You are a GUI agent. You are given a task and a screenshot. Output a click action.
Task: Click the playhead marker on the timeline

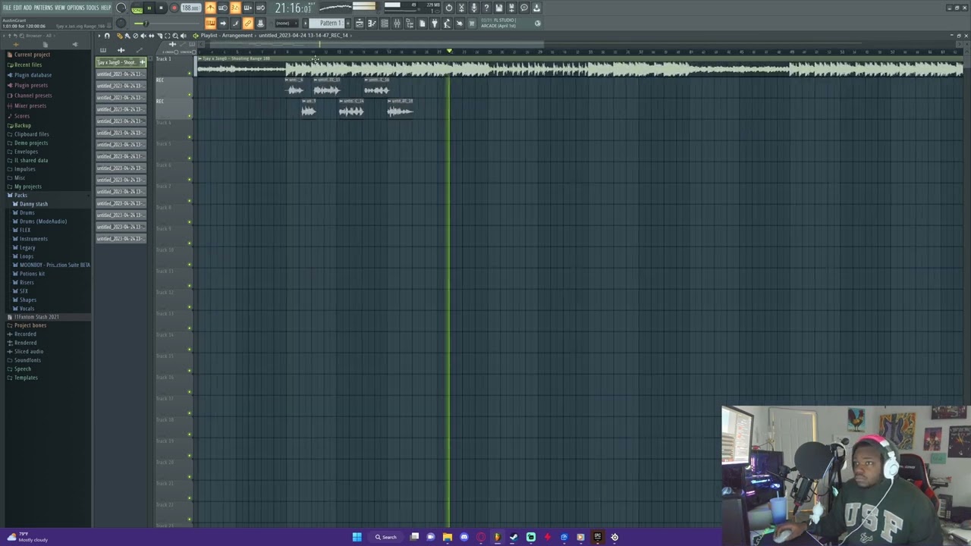click(x=449, y=52)
